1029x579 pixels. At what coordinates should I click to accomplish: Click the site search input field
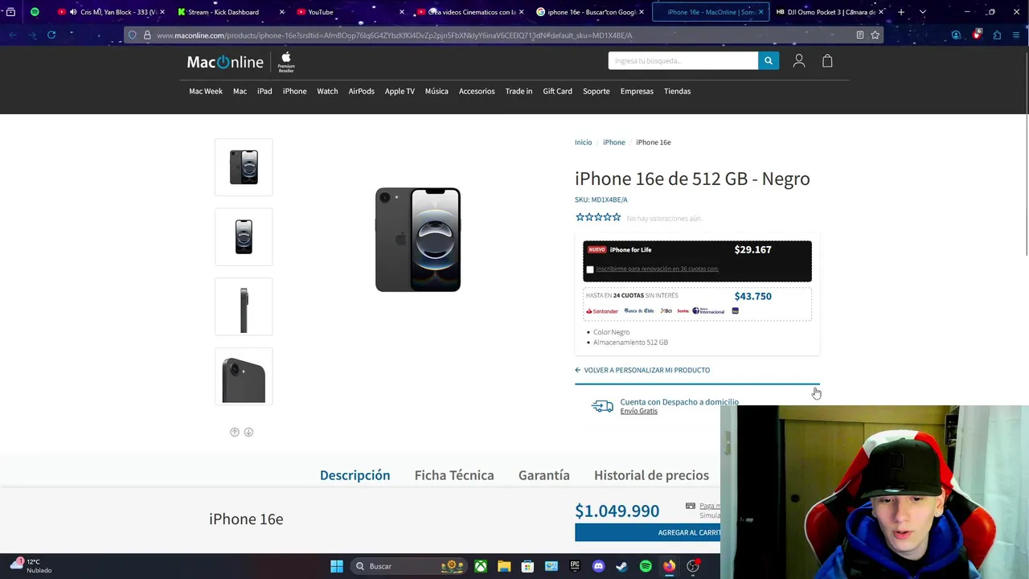point(683,60)
